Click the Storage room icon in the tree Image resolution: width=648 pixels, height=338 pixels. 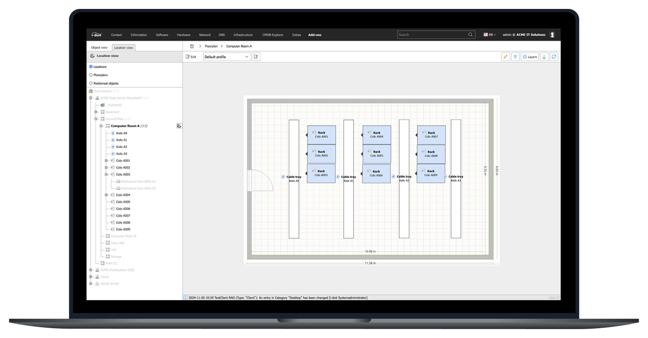[107, 257]
